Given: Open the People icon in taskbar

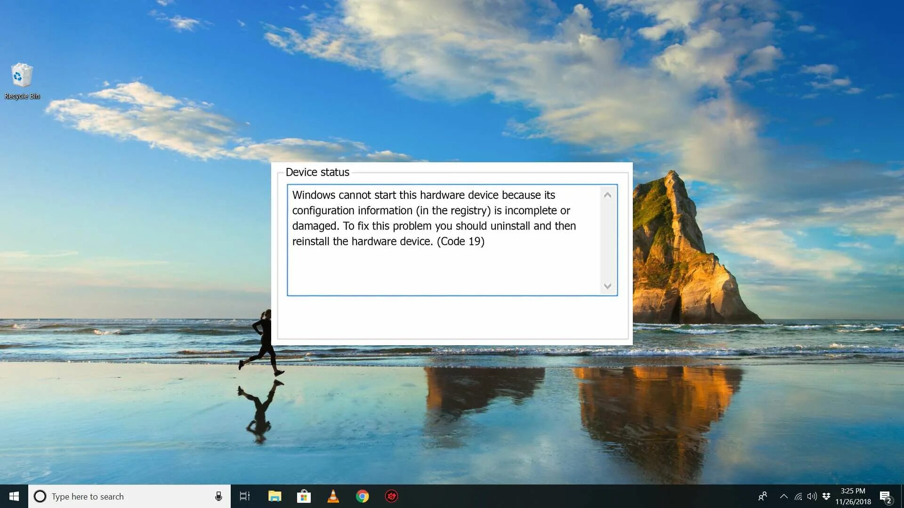Looking at the screenshot, I should click(x=763, y=496).
